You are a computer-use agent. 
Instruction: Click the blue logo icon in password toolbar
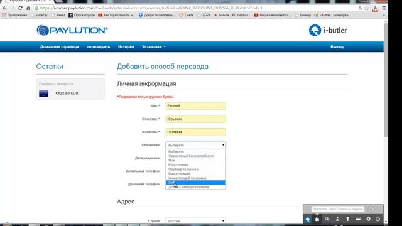tap(308, 219)
